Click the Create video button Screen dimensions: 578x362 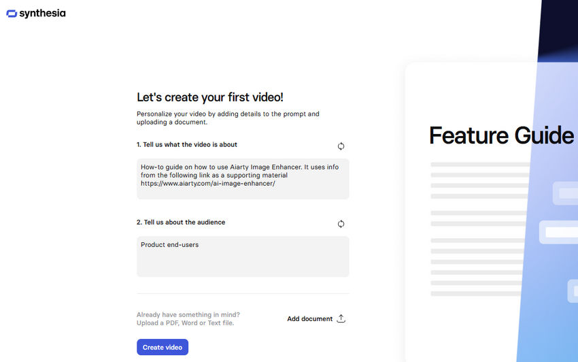(x=163, y=347)
